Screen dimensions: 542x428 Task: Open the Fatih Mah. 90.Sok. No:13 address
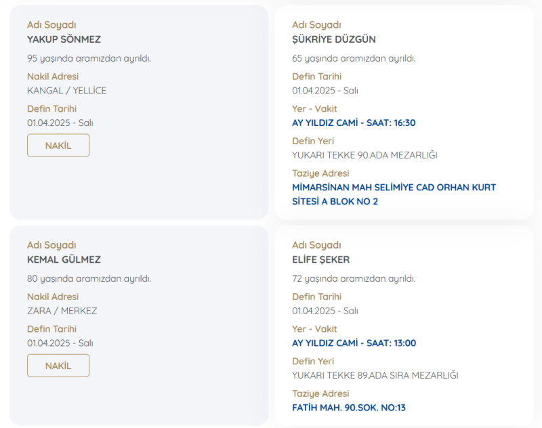(349, 408)
